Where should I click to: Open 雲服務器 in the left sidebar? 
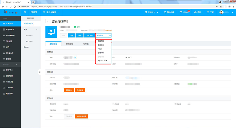pos(10,24)
